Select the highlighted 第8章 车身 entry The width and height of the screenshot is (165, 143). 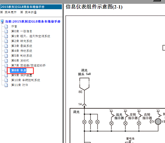click(19, 70)
